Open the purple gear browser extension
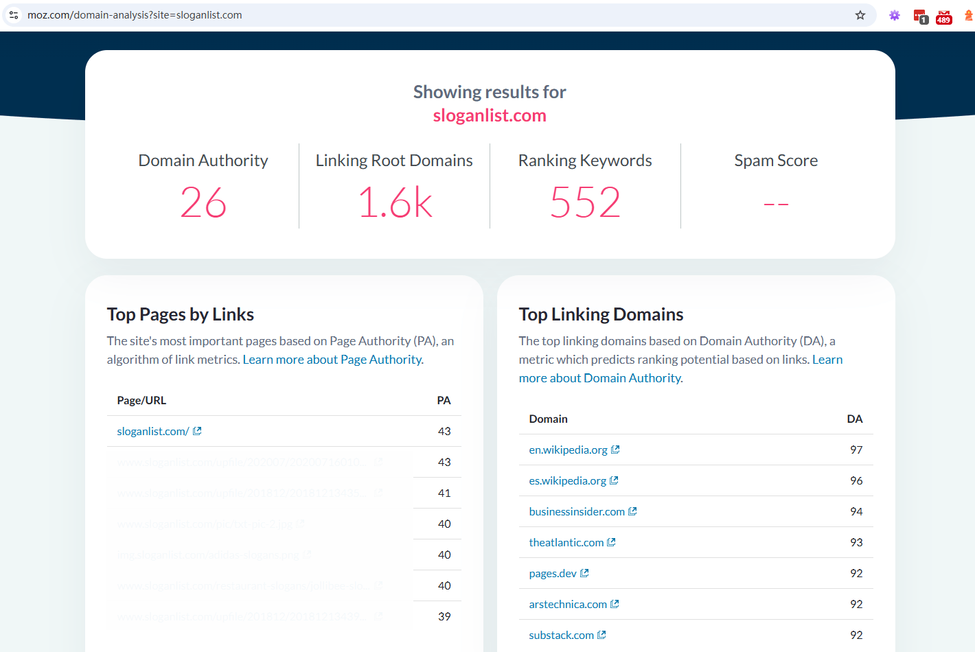Screen dimensions: 975x652 (894, 15)
